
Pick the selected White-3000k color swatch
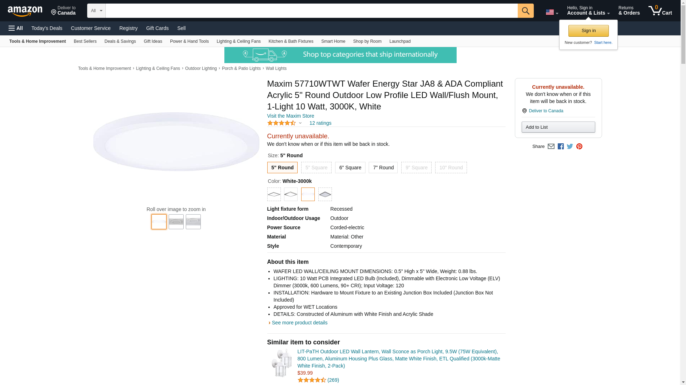click(308, 194)
